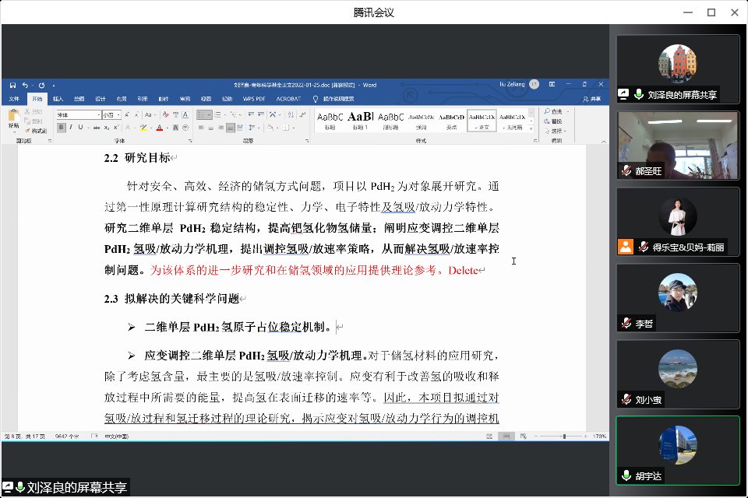Select the Format Painter tool

36,131
